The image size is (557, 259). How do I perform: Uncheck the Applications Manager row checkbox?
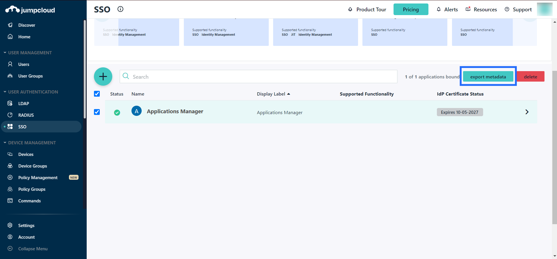(97, 112)
